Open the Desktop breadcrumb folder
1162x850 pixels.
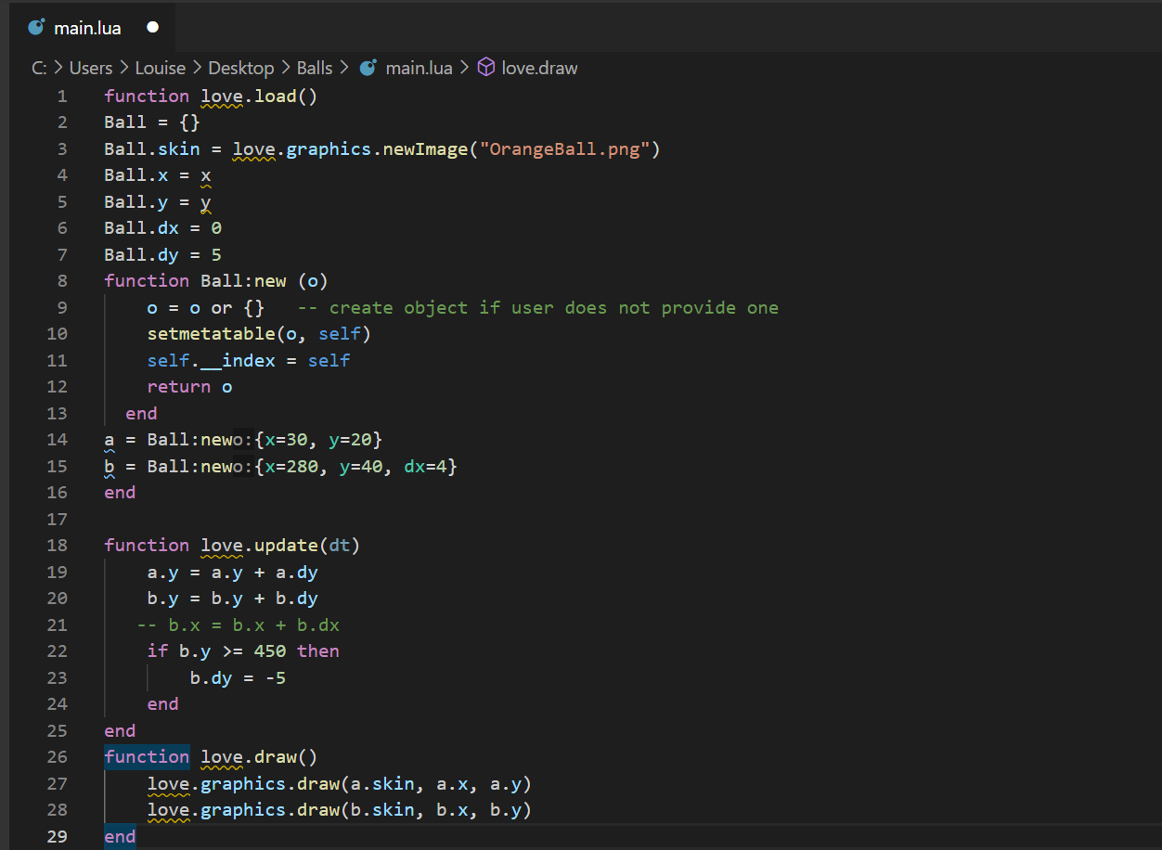241,68
